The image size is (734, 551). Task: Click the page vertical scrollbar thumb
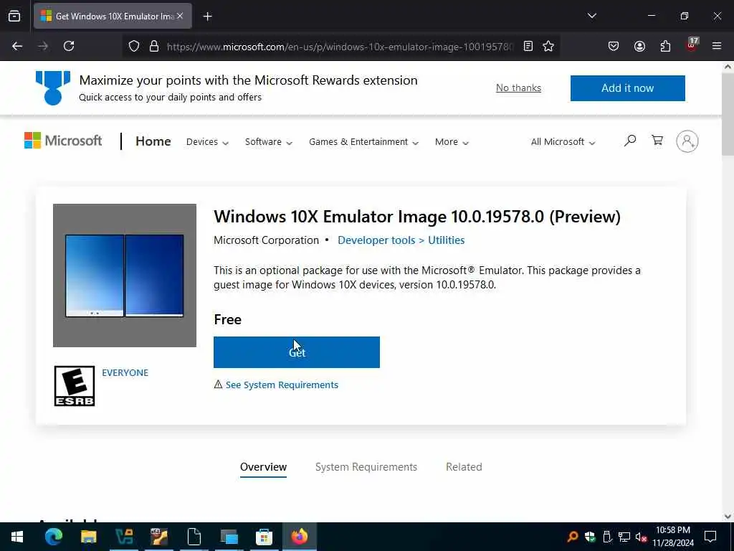point(728,113)
